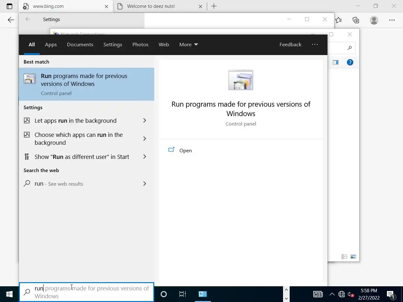Screen dimensions: 403x302
Task: Click run - See web results
Action: (59, 184)
